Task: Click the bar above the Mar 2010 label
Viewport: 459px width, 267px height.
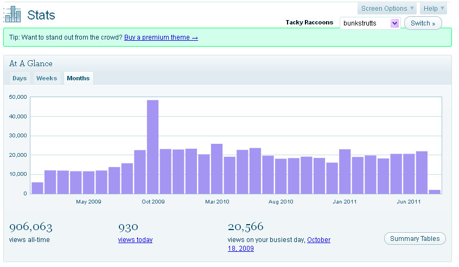Action: [x=216, y=168]
